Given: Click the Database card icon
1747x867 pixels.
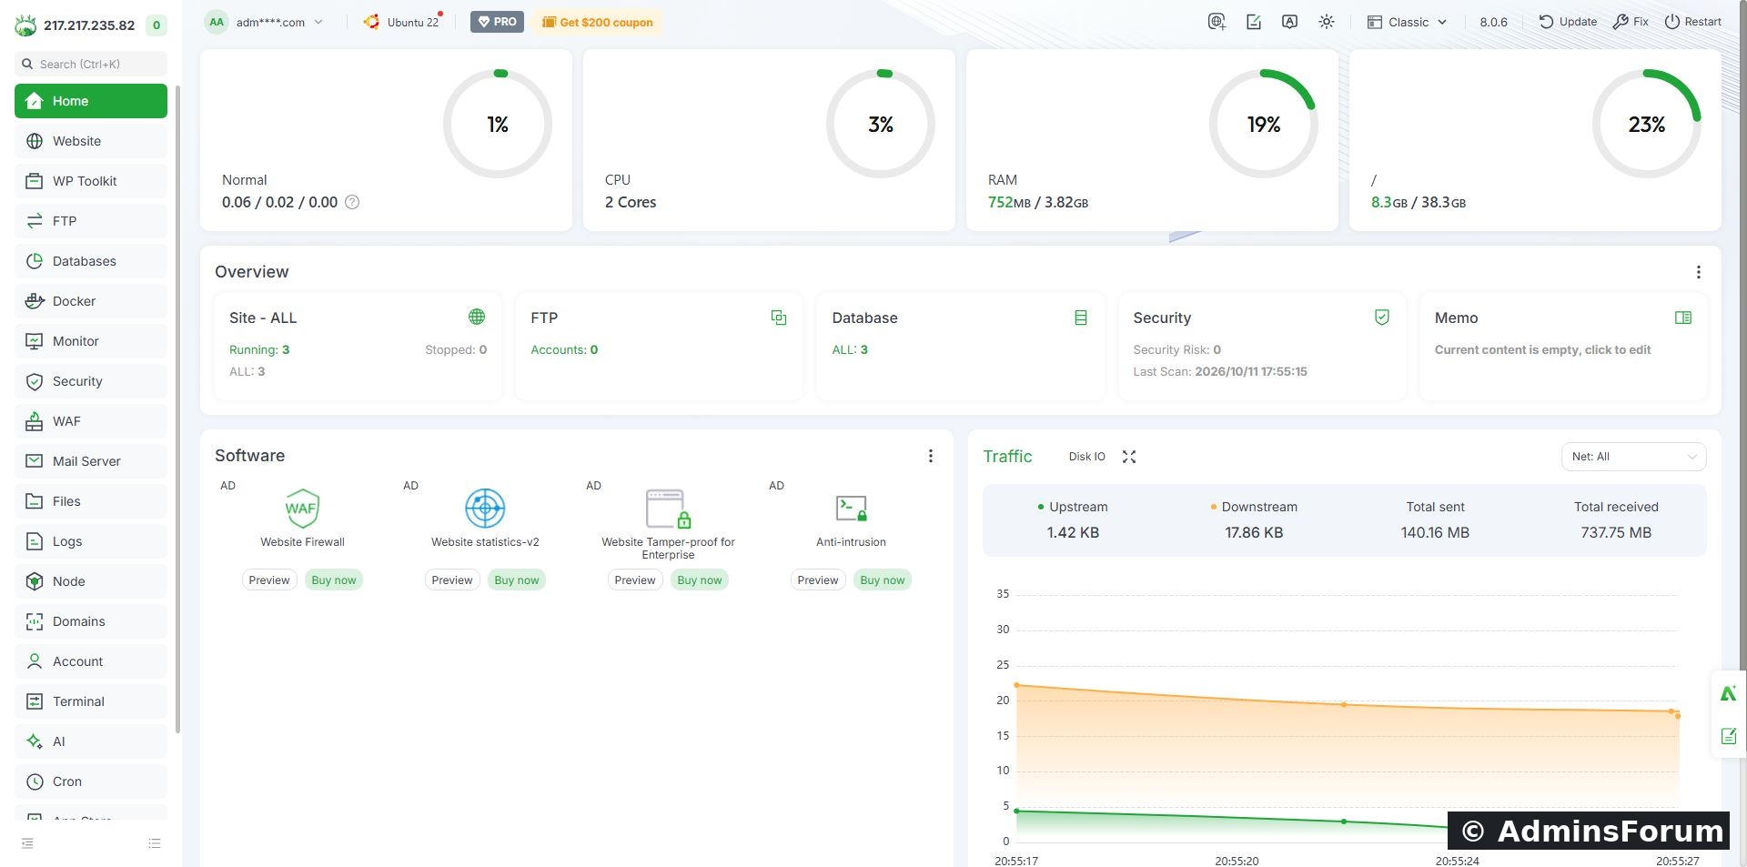Looking at the screenshot, I should pos(1081,318).
